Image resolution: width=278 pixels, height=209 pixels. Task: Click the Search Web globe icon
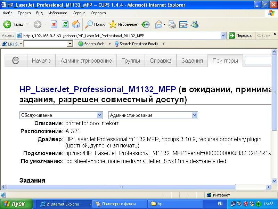click(x=81, y=44)
